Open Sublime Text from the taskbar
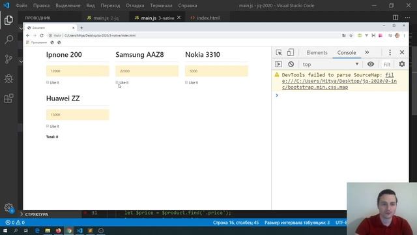 [x=90, y=230]
